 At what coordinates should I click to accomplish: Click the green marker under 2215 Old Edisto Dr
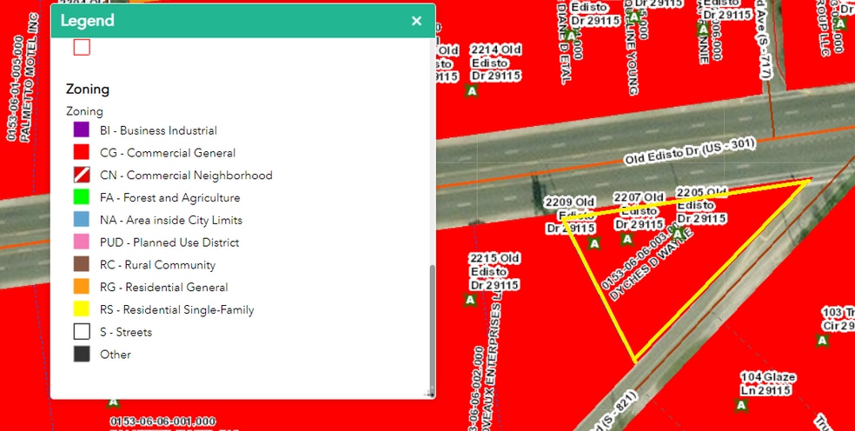(x=471, y=299)
